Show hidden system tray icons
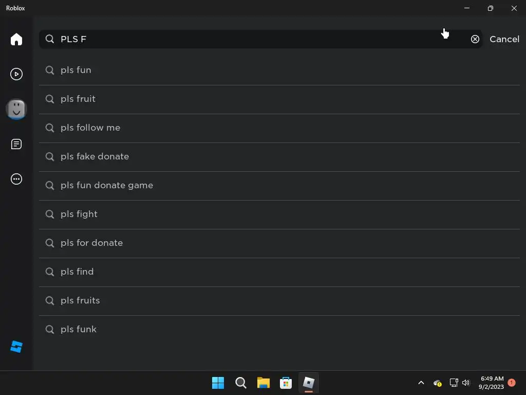The height and width of the screenshot is (395, 526). [421, 383]
